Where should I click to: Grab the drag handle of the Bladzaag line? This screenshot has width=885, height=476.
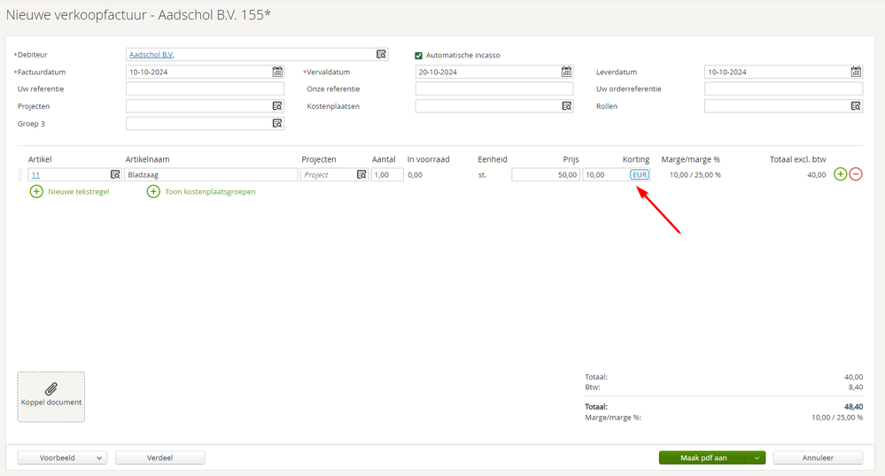coord(21,175)
